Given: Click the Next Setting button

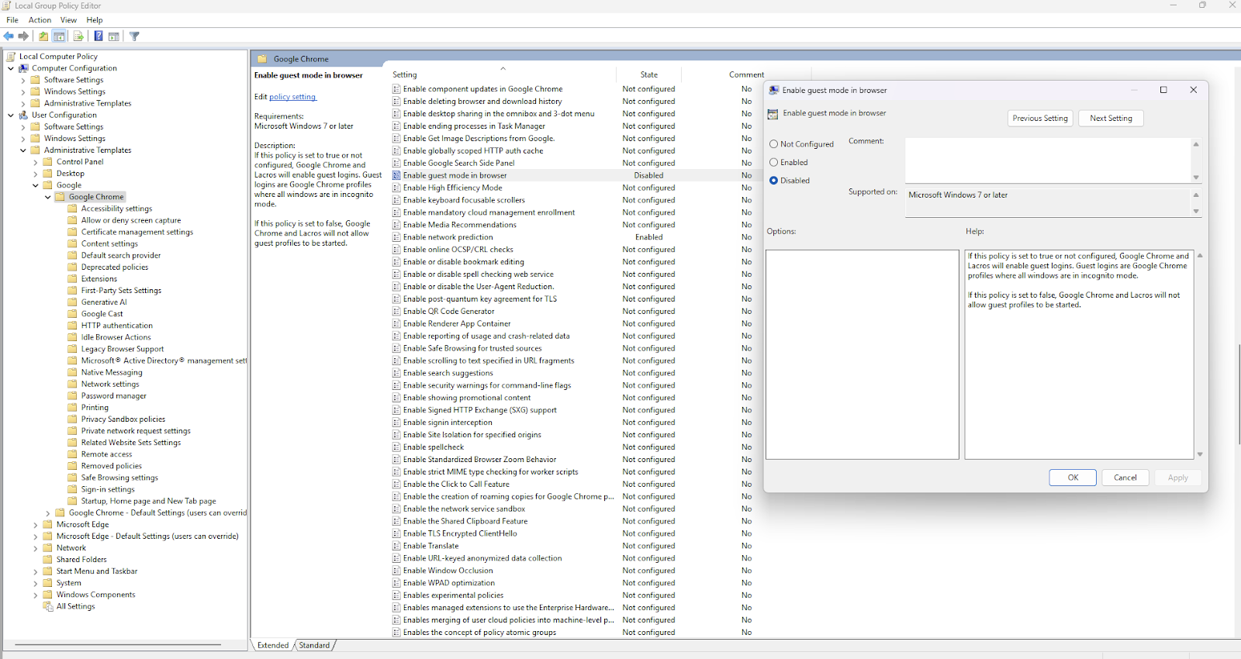Looking at the screenshot, I should 1111,118.
